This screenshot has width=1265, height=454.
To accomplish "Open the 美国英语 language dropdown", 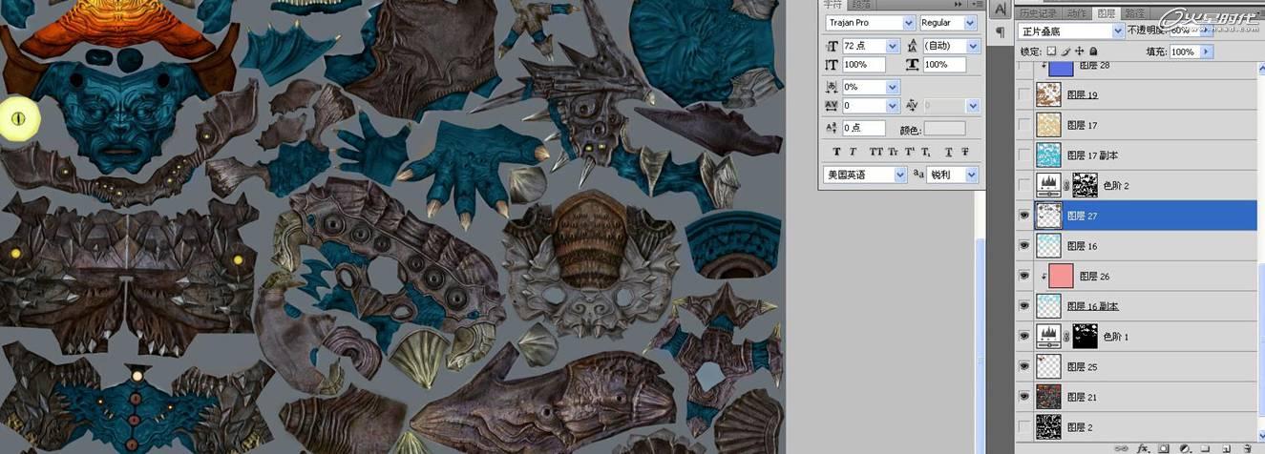I will pos(899,175).
